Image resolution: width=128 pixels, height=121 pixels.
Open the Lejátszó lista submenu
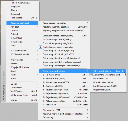coord(22,88)
